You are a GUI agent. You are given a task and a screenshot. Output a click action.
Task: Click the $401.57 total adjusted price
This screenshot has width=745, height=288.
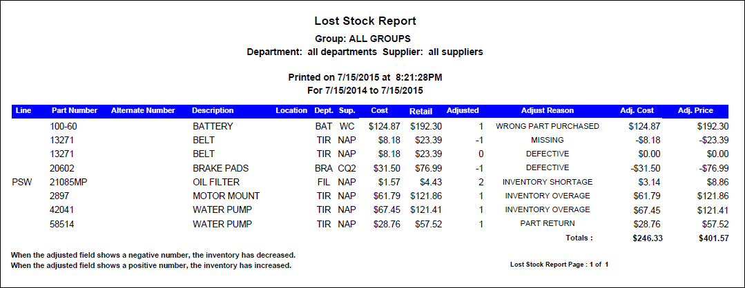pyautogui.click(x=713, y=238)
